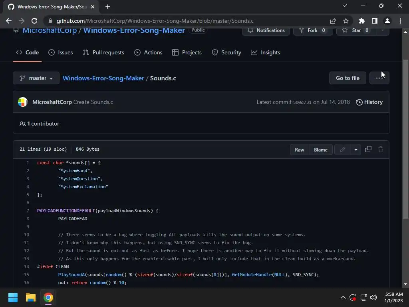
Task: Expand the Star lists dropdown arrow
Action: tap(383, 30)
